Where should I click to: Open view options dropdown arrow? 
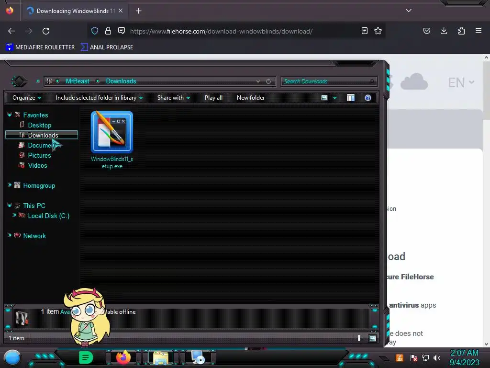334,98
